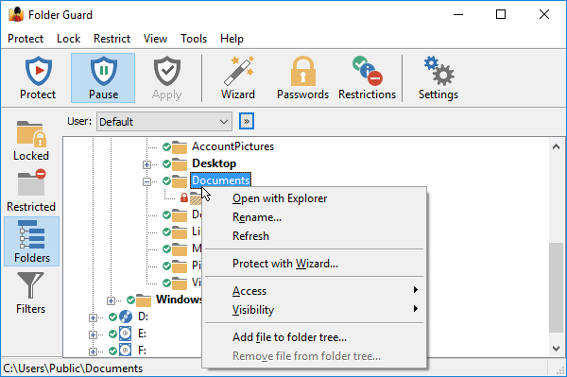Screen dimensions: 567x377
Task: Choose Remove file from folder tree...
Action: 314,356
